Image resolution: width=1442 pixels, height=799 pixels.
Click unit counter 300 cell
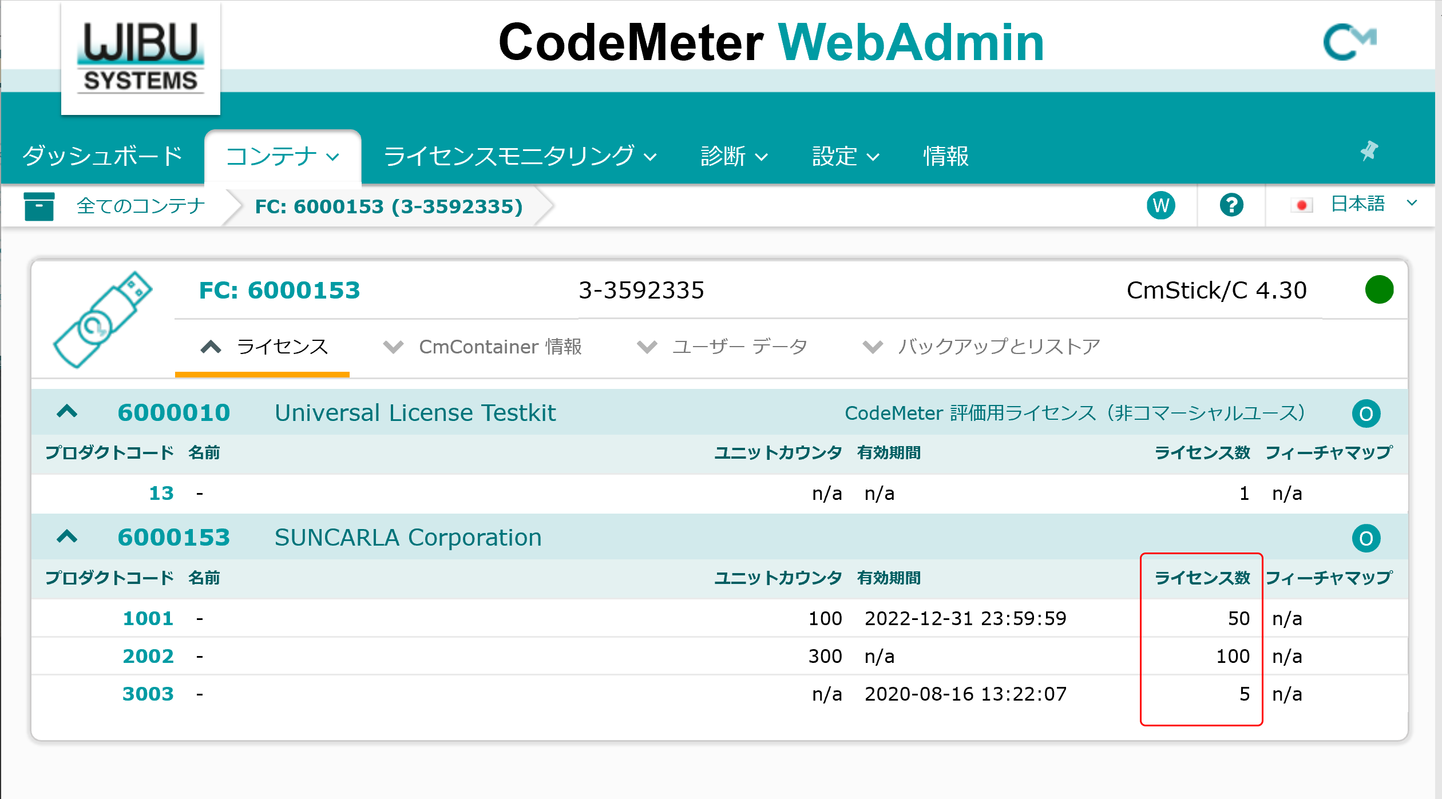825,656
